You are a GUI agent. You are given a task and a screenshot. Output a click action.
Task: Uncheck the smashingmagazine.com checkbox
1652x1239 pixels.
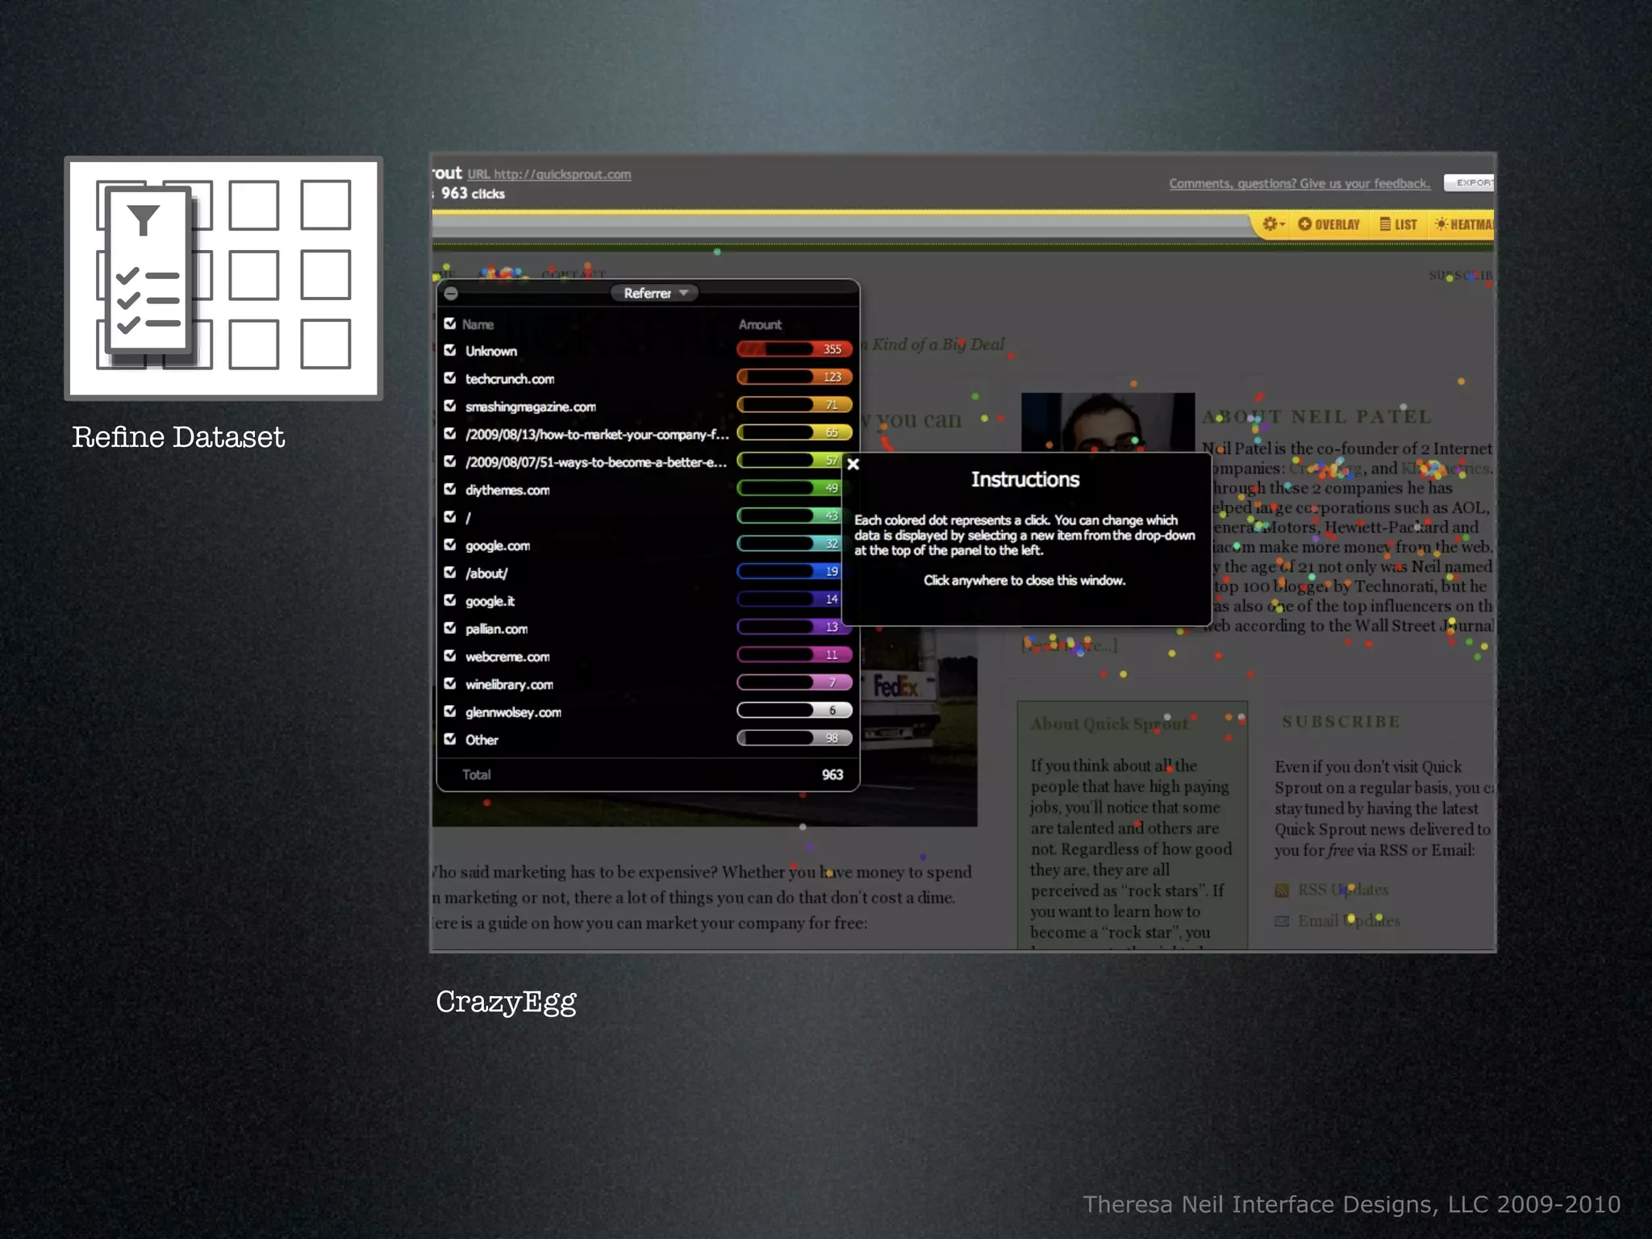[450, 406]
